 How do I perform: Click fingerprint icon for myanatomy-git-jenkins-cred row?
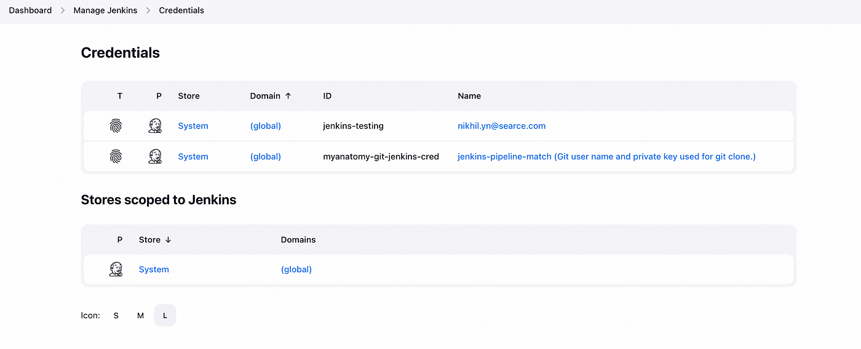tap(116, 156)
